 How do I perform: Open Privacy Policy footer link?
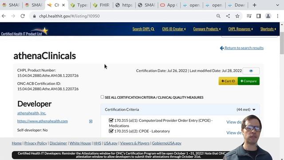tap(35, 143)
